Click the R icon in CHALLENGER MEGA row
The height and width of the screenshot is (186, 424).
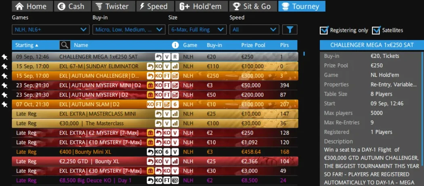point(175,57)
